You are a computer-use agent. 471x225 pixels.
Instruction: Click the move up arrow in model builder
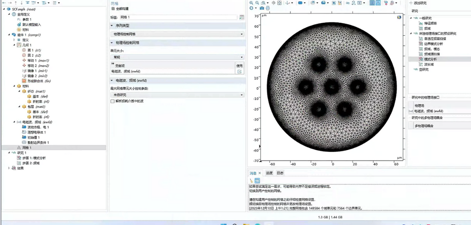(x=16, y=3)
